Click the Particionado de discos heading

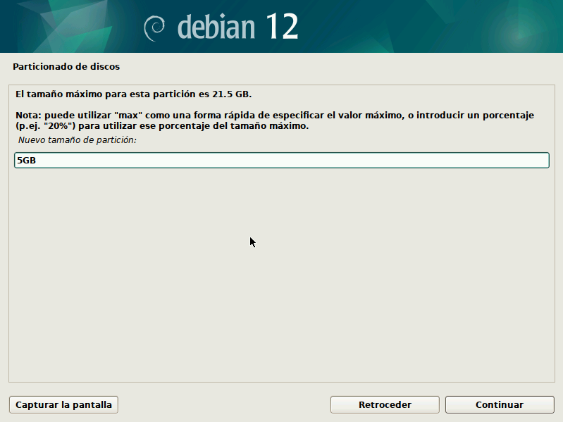click(66, 67)
